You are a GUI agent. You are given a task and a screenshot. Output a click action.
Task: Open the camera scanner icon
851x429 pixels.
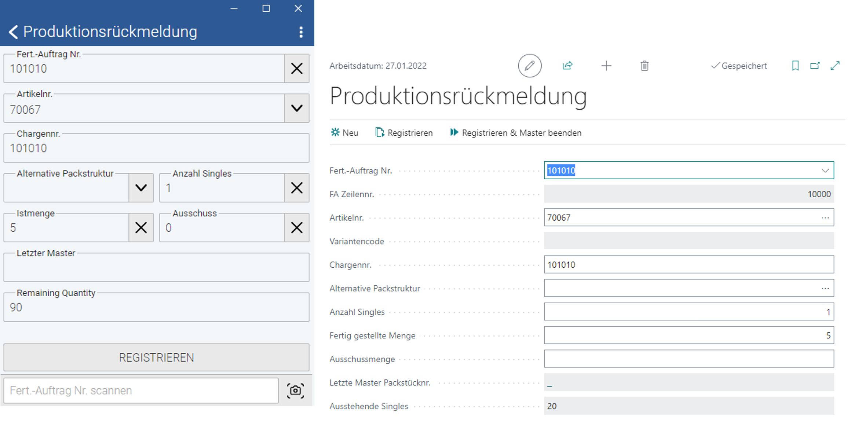[295, 390]
